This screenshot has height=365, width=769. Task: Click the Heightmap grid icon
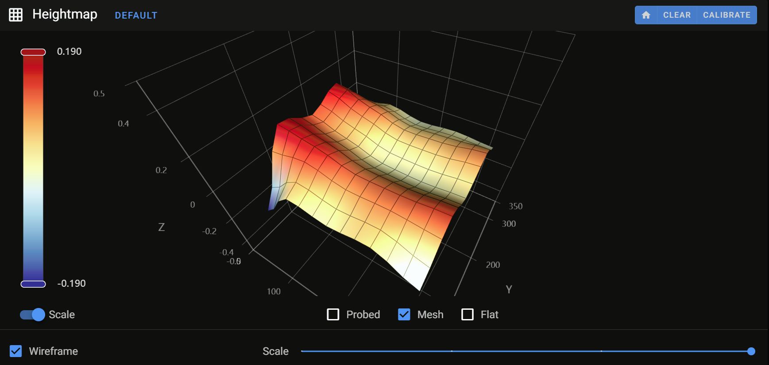coord(15,15)
